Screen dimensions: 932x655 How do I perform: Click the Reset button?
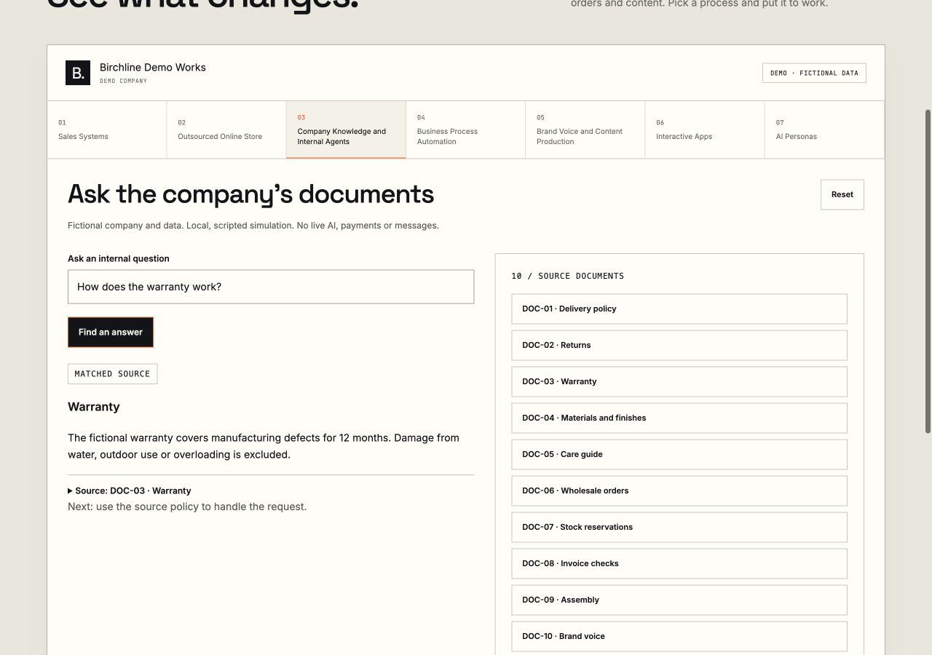842,194
